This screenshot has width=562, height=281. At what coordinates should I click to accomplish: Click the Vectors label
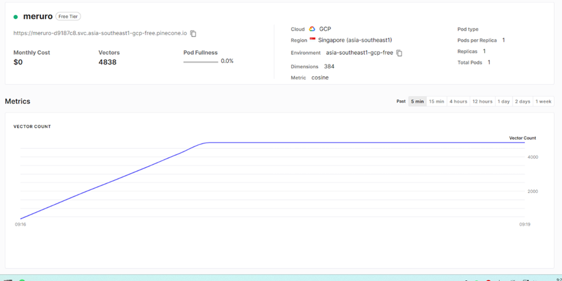pyautogui.click(x=109, y=53)
